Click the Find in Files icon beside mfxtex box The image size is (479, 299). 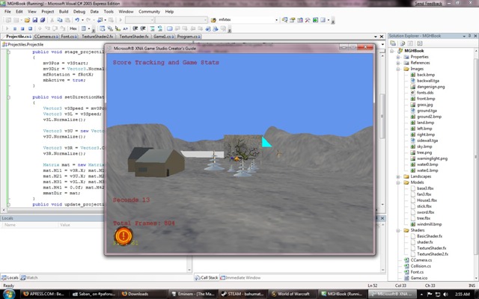click(x=213, y=20)
